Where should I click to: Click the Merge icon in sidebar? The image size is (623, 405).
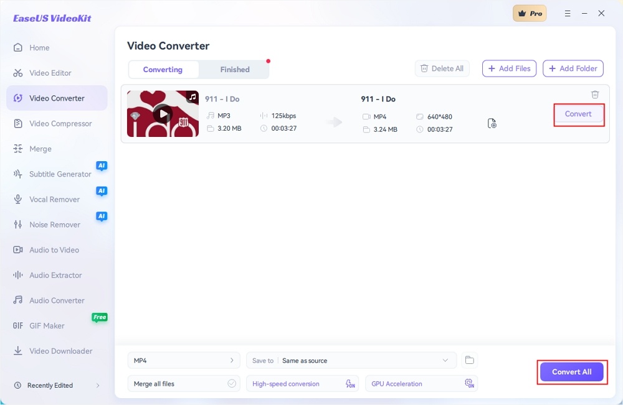(x=18, y=149)
